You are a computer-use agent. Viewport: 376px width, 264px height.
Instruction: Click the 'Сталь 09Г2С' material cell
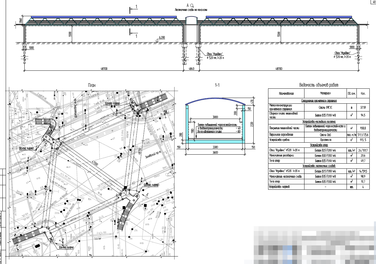(x=325, y=107)
